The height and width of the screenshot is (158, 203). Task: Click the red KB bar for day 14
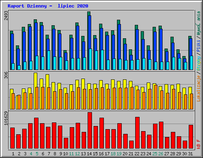90,130
